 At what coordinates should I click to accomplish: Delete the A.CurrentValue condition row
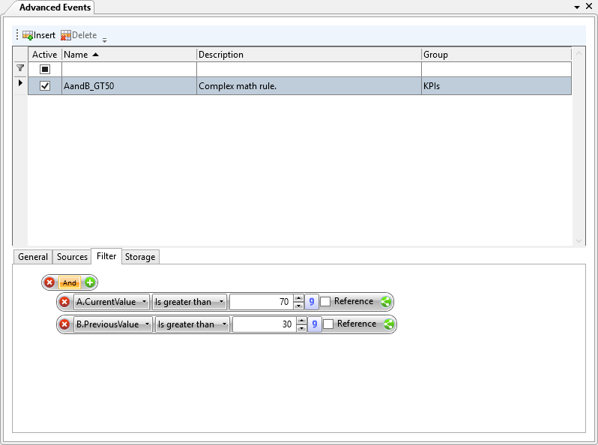click(x=65, y=302)
